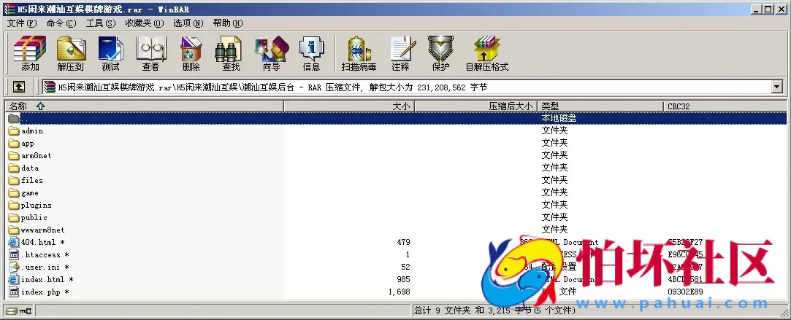Click size value 1,698 of index.php
The width and height of the screenshot is (791, 320).
click(x=400, y=292)
